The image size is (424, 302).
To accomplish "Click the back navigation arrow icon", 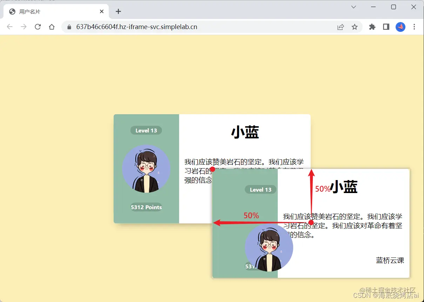I will (9, 27).
